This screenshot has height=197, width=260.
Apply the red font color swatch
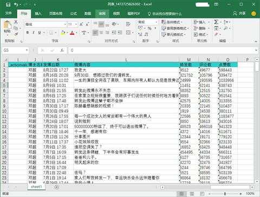click(x=72, y=32)
